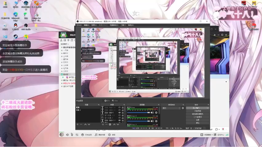Click the headset icon in voice chat window
262x147 pixels.
pos(65,40)
